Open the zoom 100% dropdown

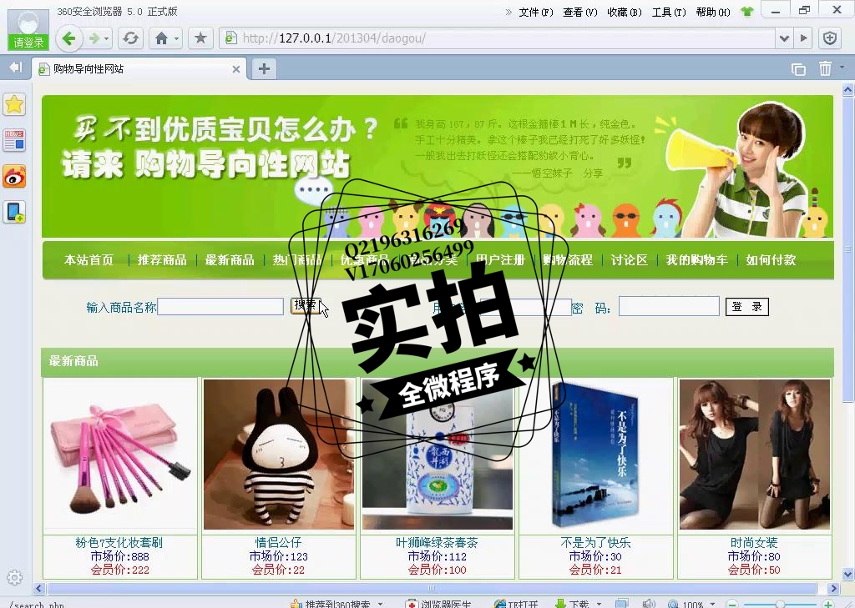pos(712,604)
